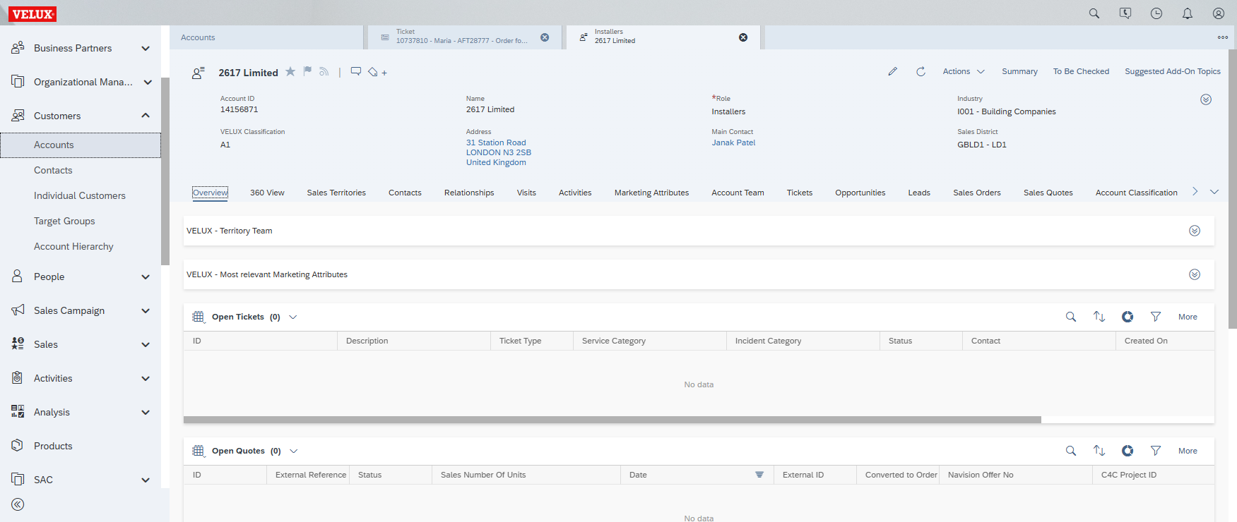The width and height of the screenshot is (1237, 522).
Task: Edit account with pencil icon
Action: click(x=893, y=71)
